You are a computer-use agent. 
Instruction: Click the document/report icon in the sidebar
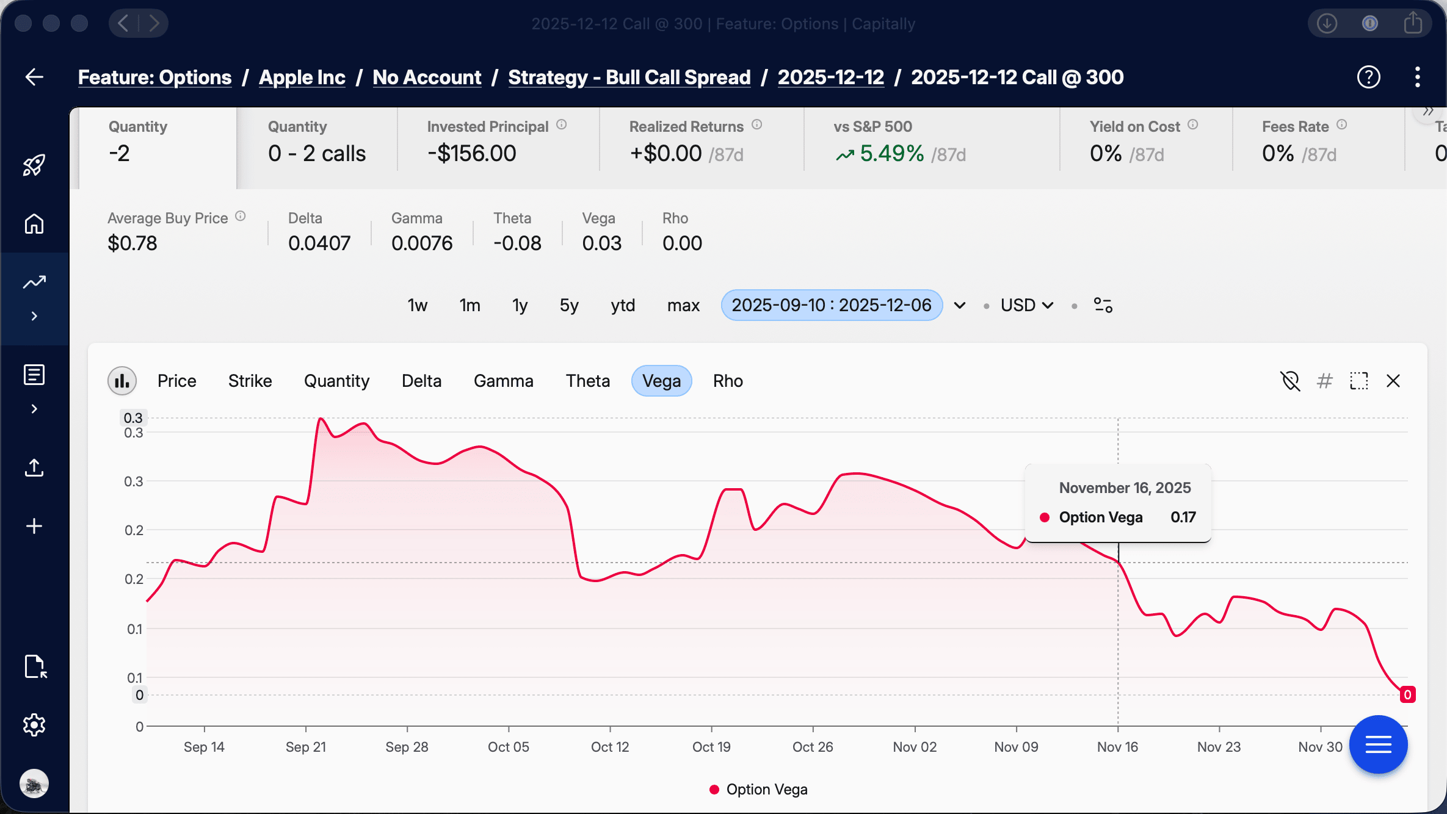point(34,375)
